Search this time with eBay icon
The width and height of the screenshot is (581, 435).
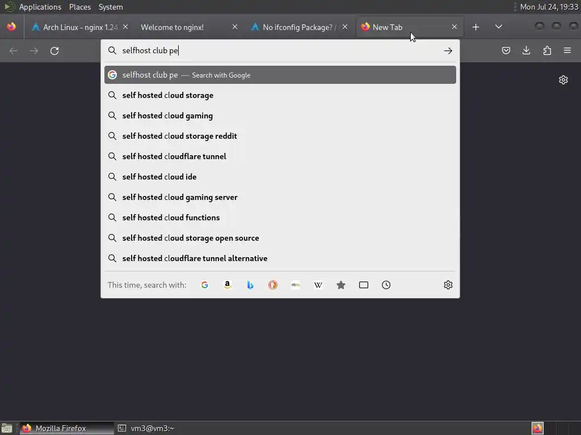pos(296,285)
